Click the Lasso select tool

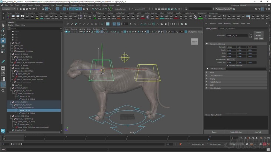tap(3, 31)
